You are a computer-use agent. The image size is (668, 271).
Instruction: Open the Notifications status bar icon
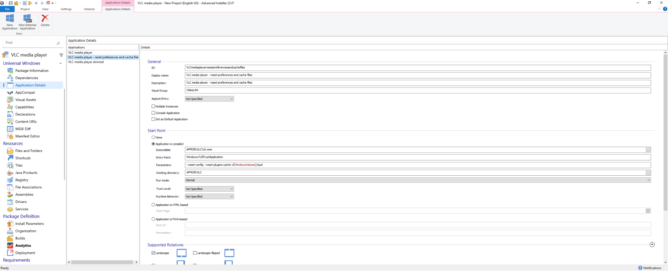pyautogui.click(x=640, y=268)
